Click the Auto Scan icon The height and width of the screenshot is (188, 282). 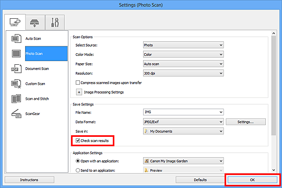click(16, 39)
